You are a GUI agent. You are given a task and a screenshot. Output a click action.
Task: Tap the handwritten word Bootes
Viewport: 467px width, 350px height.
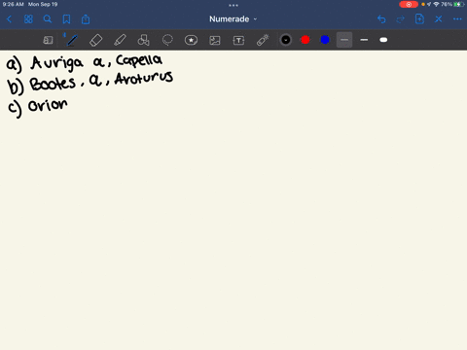click(x=53, y=84)
